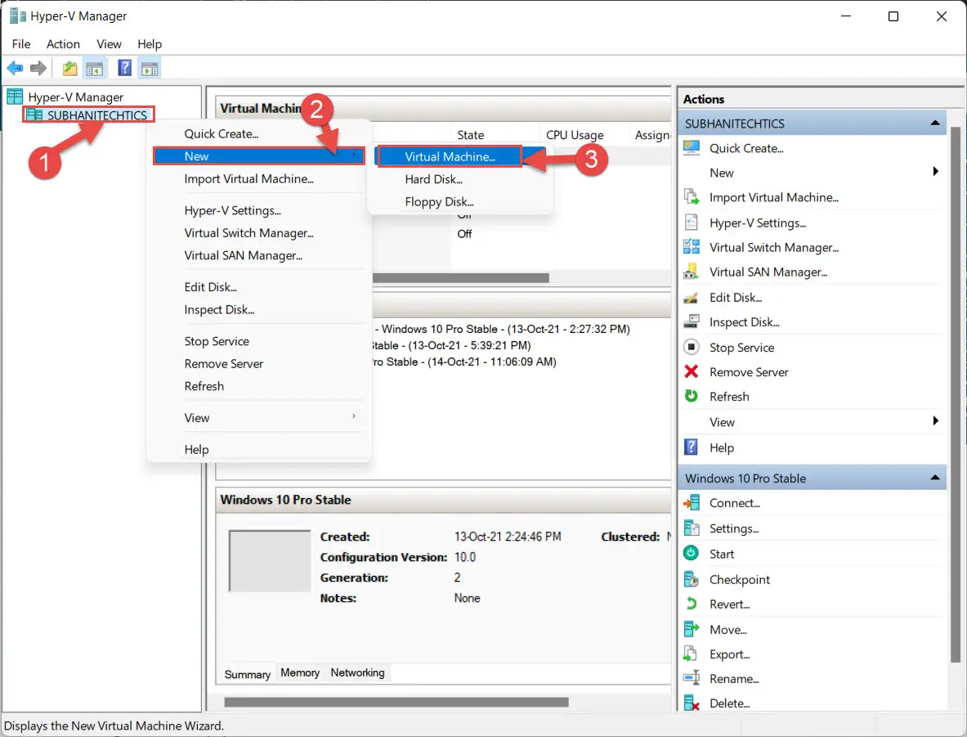Screen dimensions: 967x737
Task: Click the Stop Service icon in Actions
Action: tap(692, 347)
